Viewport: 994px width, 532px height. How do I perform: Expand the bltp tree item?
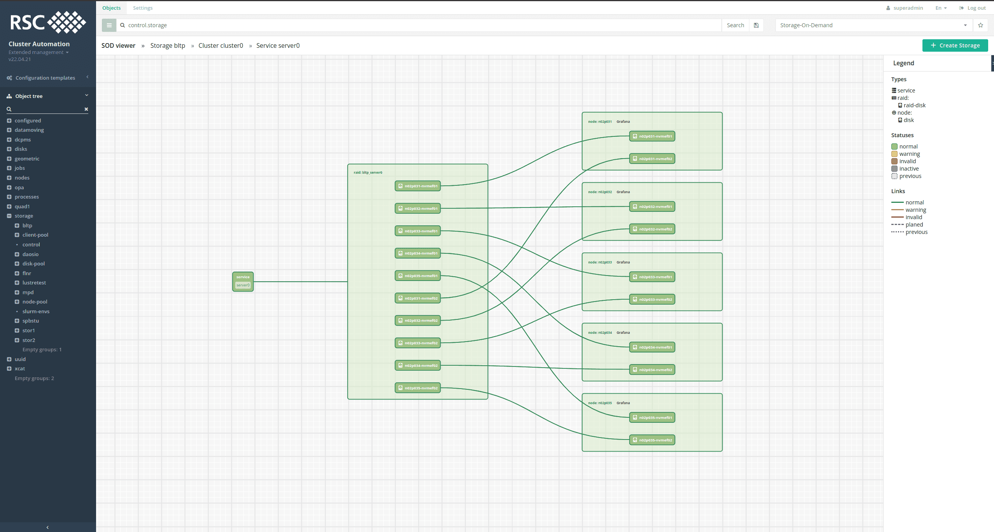click(17, 225)
